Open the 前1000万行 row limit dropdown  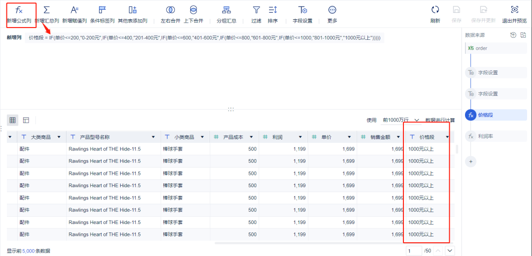[400, 120]
